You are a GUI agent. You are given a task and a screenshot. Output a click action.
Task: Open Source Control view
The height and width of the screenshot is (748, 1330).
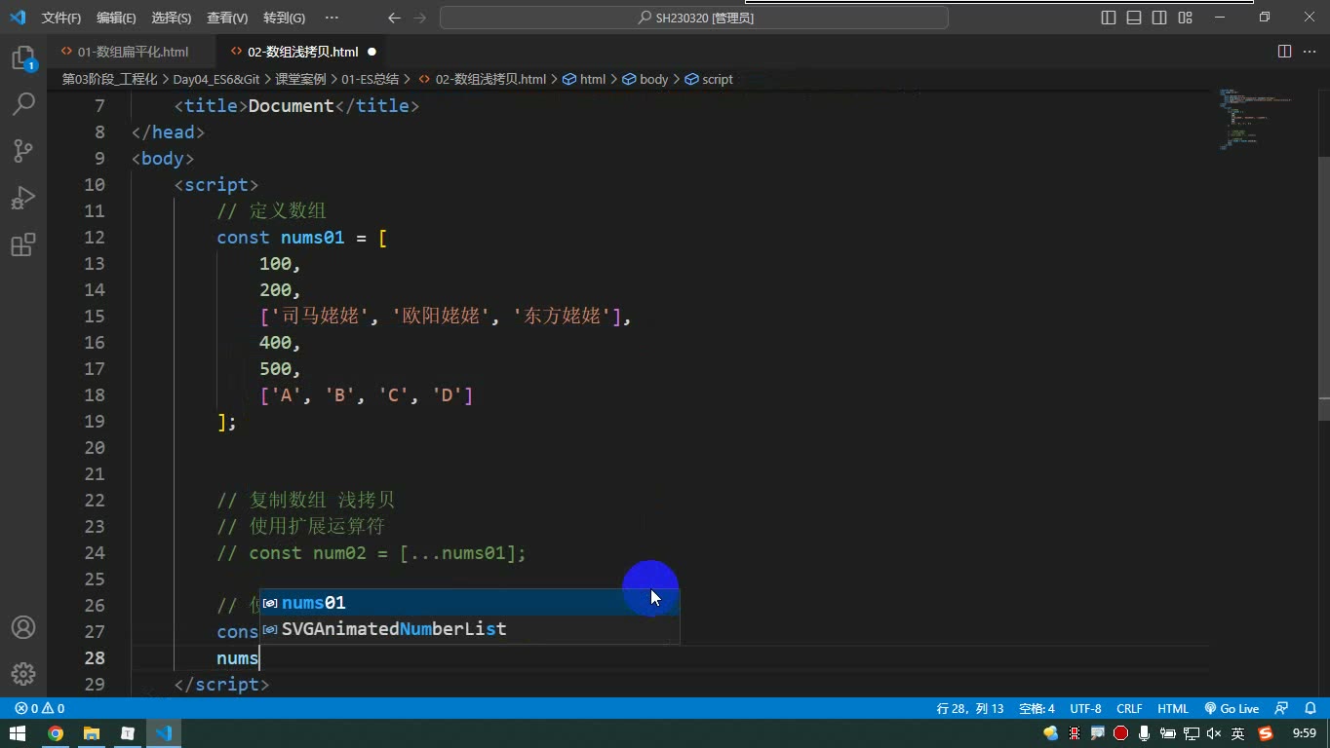(23, 150)
